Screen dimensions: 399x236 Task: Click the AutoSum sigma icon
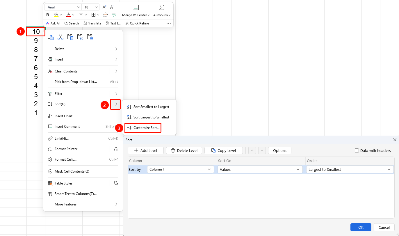[x=162, y=7]
